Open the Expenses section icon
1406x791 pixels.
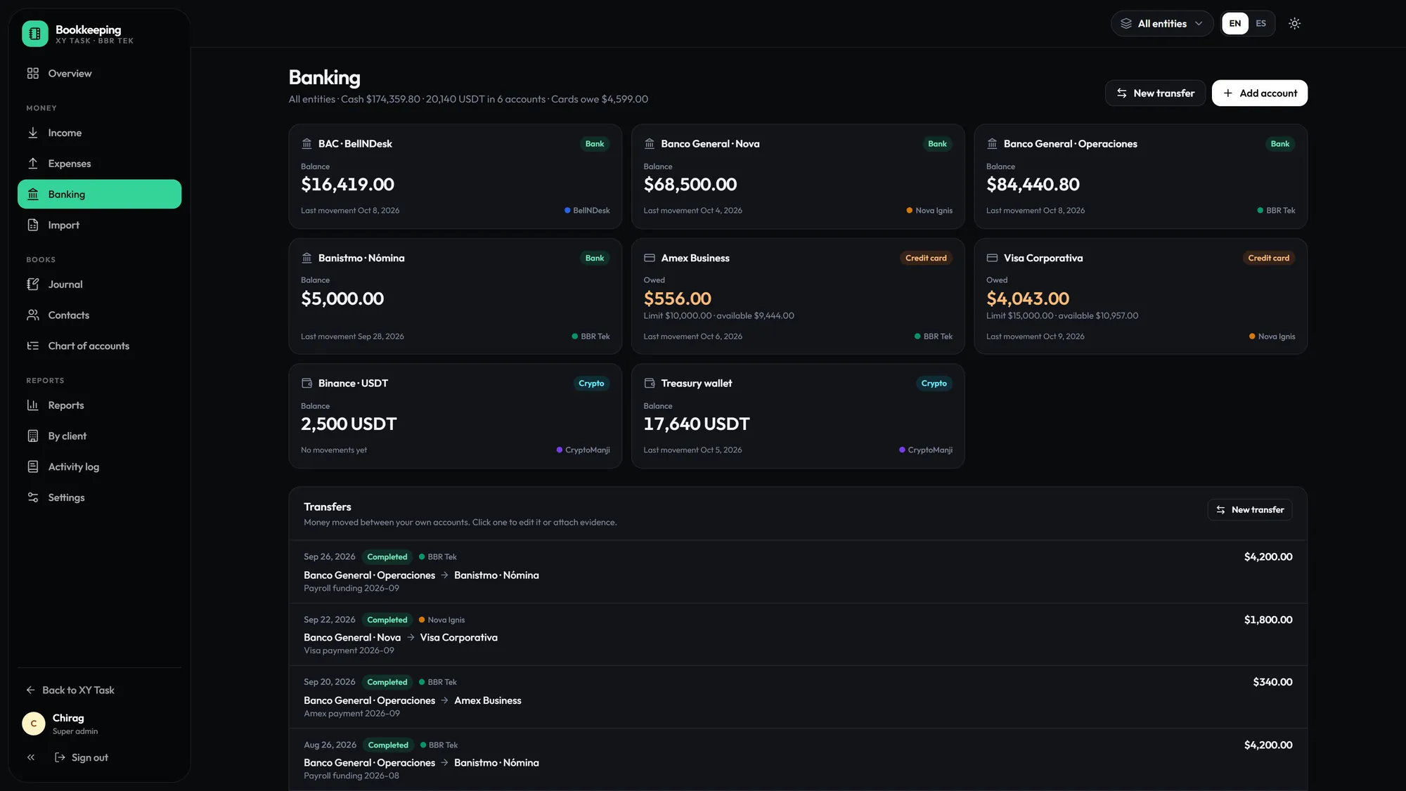point(33,164)
